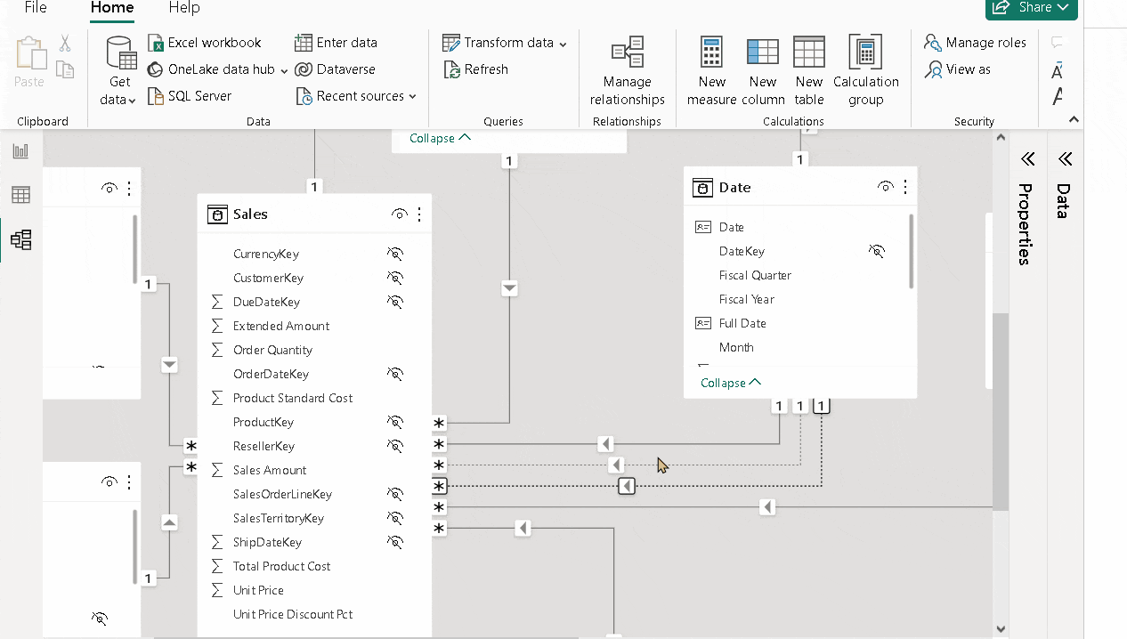Select Model view in the sidebar
This screenshot has height=639, width=1127.
coord(20,239)
